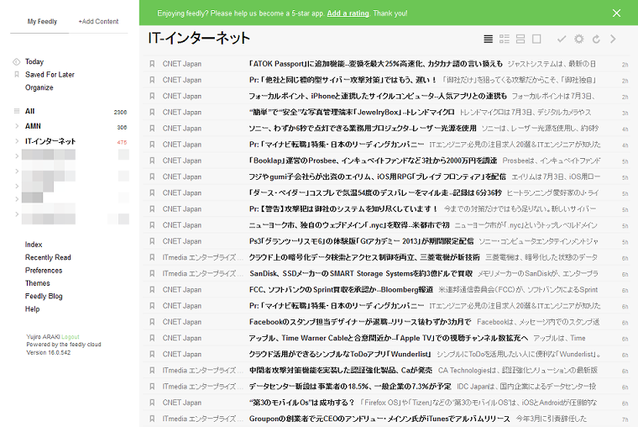
Task: Mark all as read checkmark icon
Action: pyautogui.click(x=562, y=40)
